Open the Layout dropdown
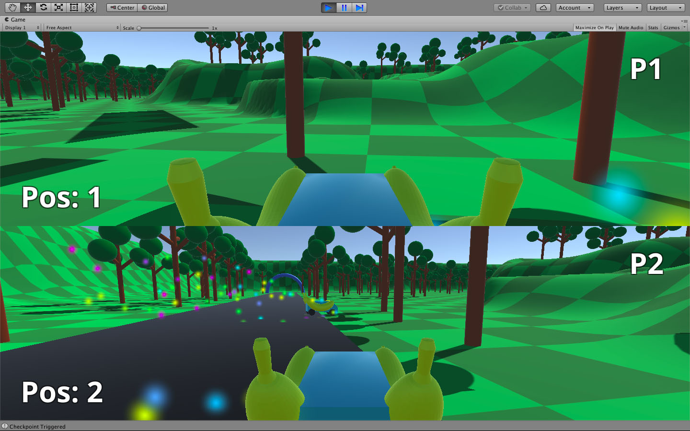690x431 pixels. pos(666,8)
